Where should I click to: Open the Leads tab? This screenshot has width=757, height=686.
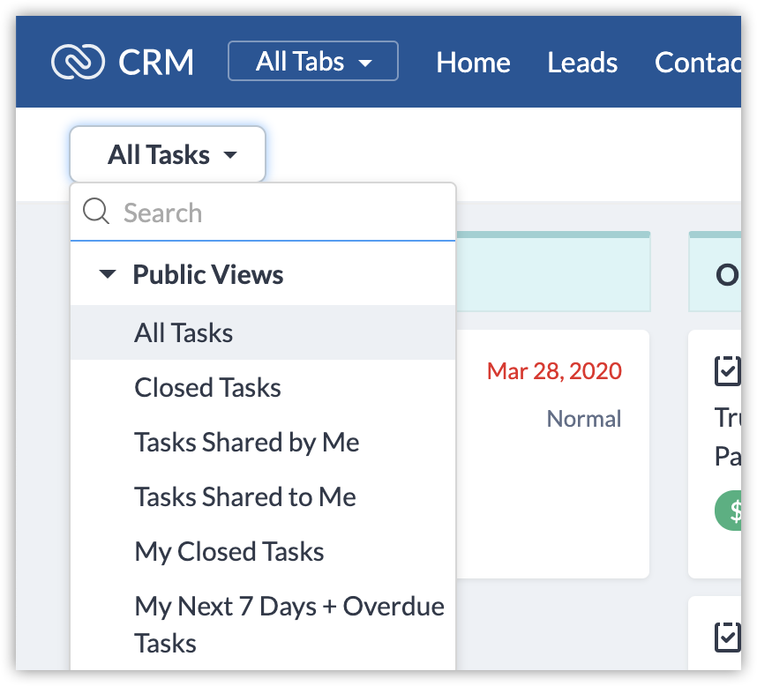[582, 63]
